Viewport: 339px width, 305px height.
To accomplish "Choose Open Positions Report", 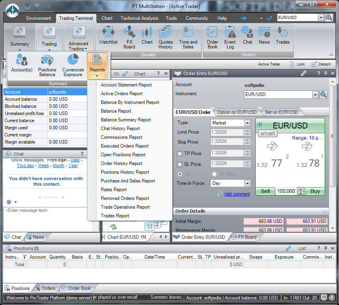I will coord(123,155).
